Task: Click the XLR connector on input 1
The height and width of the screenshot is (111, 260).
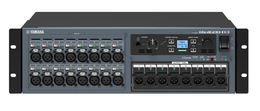Action: pyautogui.click(x=36, y=57)
